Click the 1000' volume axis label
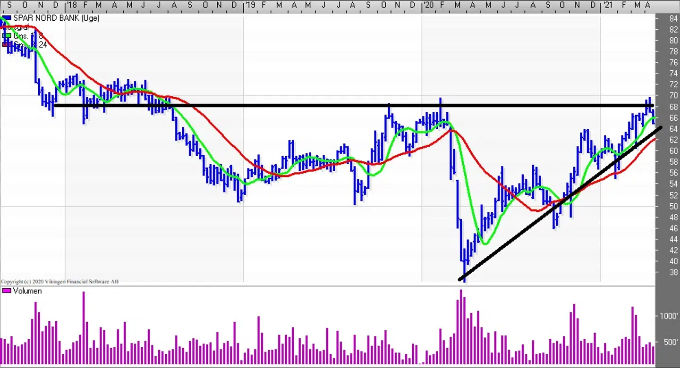 (669, 316)
